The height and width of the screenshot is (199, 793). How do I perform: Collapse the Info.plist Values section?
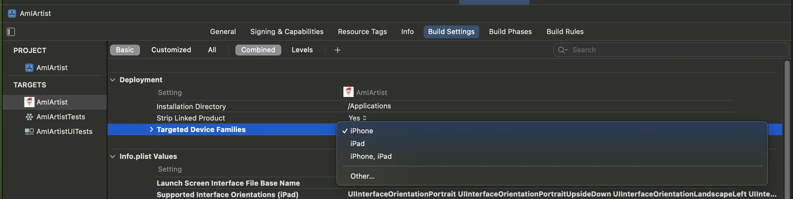point(113,156)
